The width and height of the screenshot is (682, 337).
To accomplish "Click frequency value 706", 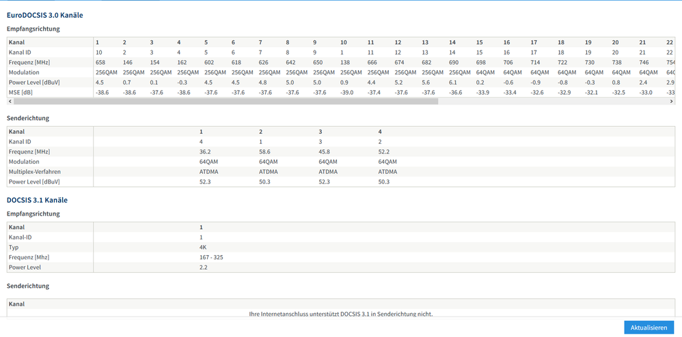I will [x=508, y=63].
